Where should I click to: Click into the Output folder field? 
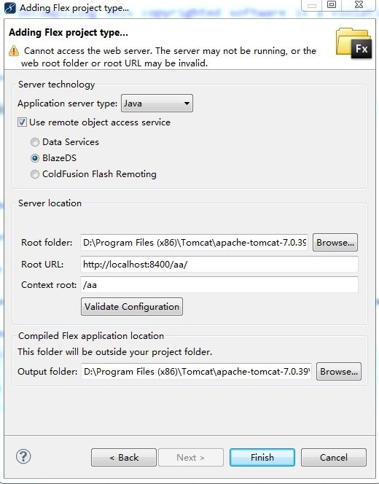[x=196, y=371]
